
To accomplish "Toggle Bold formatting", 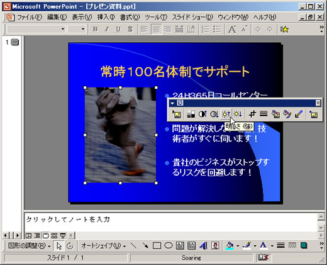I will pos(95,29).
